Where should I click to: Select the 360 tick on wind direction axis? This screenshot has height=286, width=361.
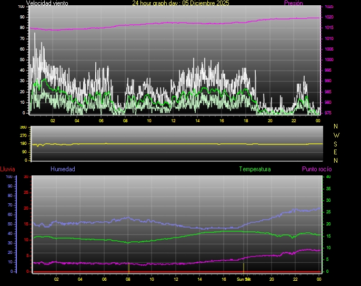tap(23, 127)
